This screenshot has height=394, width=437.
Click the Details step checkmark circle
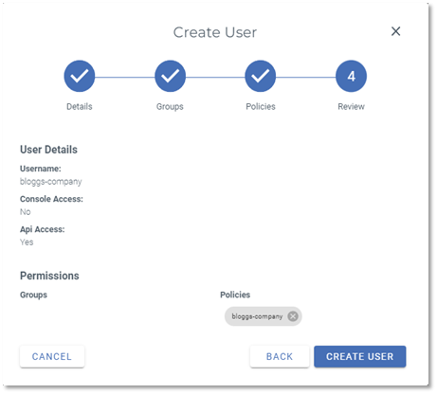click(x=80, y=76)
